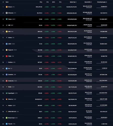This screenshot has height=126, width=113.
Task: Click the Avalanche 7d % change value
Action: (x=59, y=81)
